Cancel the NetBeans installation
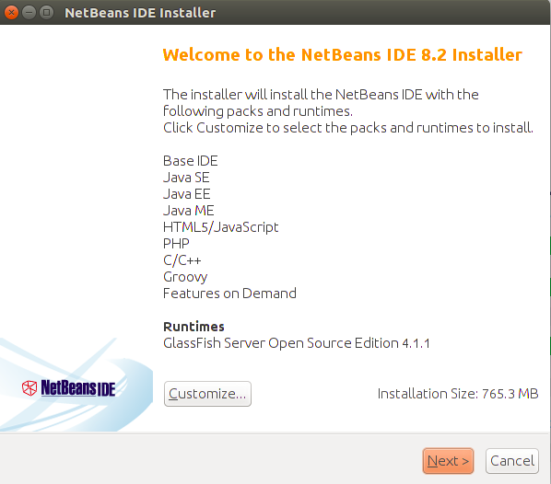 pos(512,460)
